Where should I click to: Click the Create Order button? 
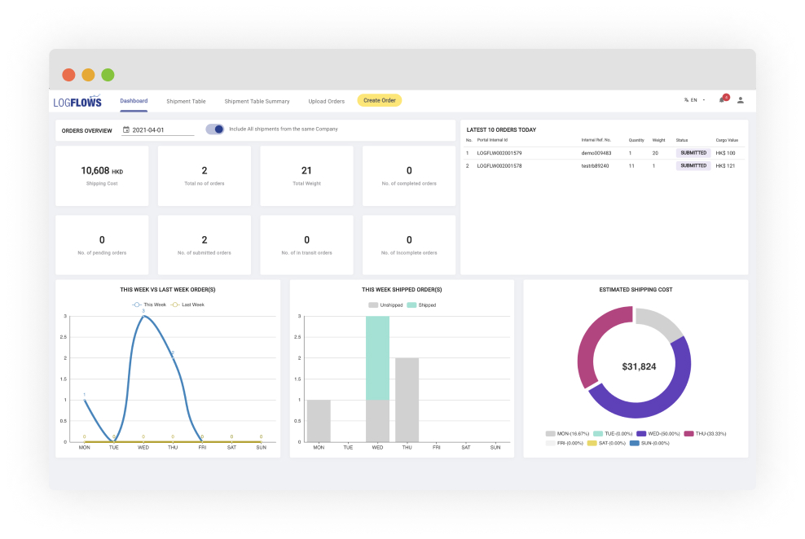pyautogui.click(x=379, y=100)
